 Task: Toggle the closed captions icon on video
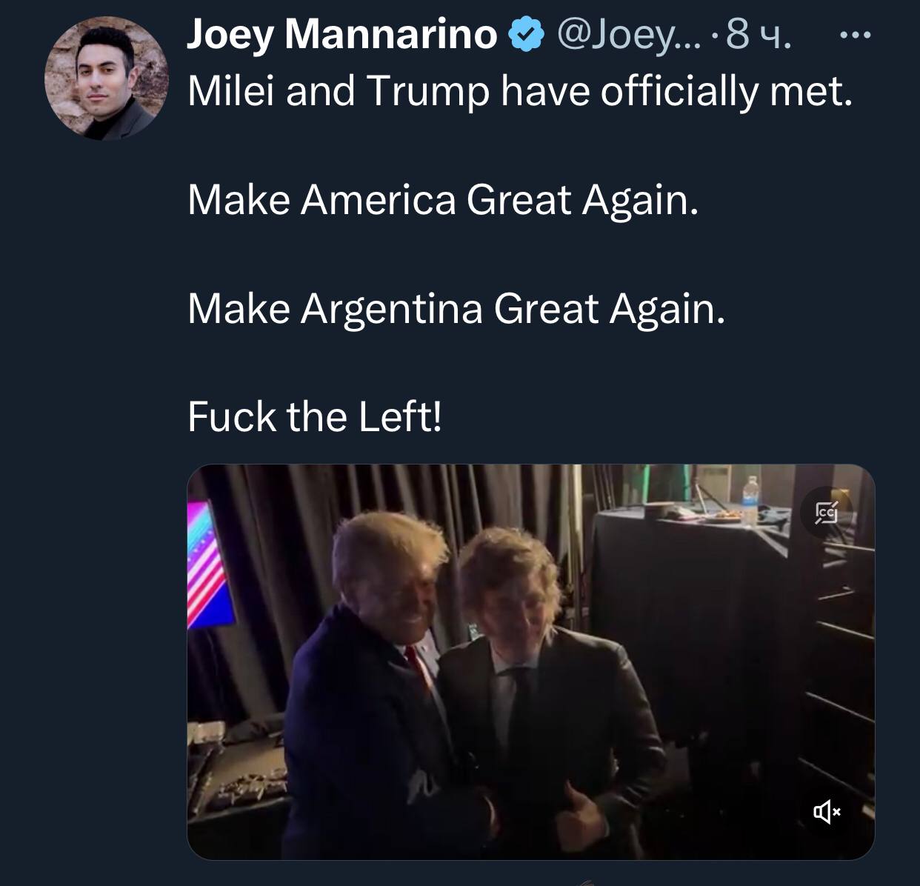pyautogui.click(x=826, y=512)
